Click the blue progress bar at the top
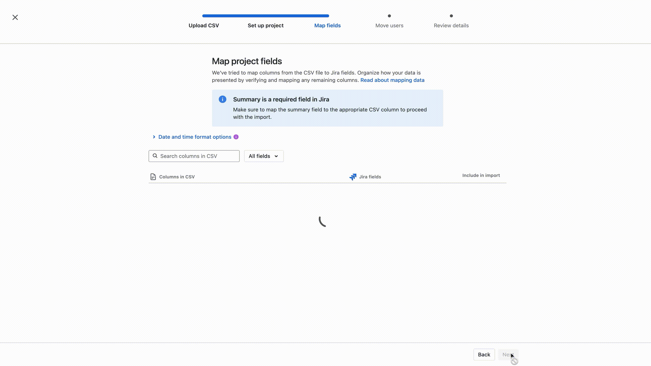 pos(265,16)
